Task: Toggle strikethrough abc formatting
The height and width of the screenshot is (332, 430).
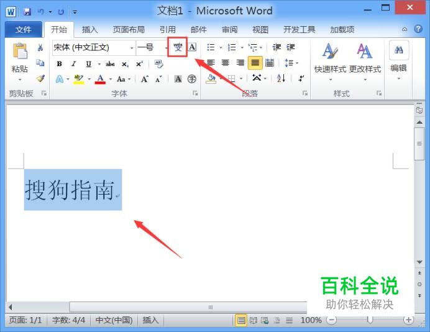Action: [x=110, y=64]
